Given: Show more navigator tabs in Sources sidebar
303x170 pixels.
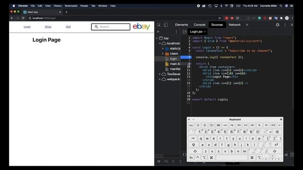Looking at the screenshot, I should pyautogui.click(x=158, y=32).
